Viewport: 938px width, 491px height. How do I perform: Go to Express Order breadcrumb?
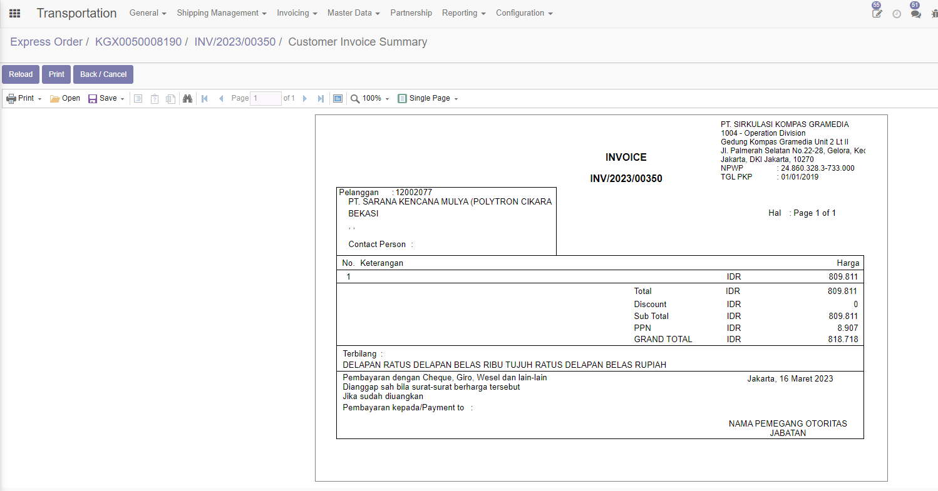pyautogui.click(x=46, y=42)
